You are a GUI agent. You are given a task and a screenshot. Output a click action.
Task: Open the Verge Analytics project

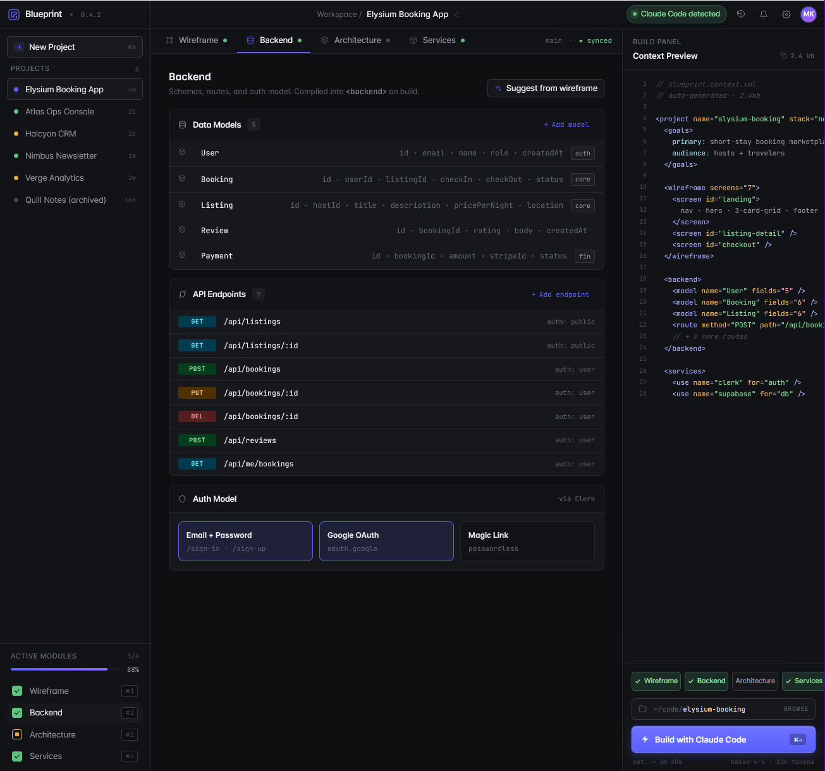tap(75, 178)
